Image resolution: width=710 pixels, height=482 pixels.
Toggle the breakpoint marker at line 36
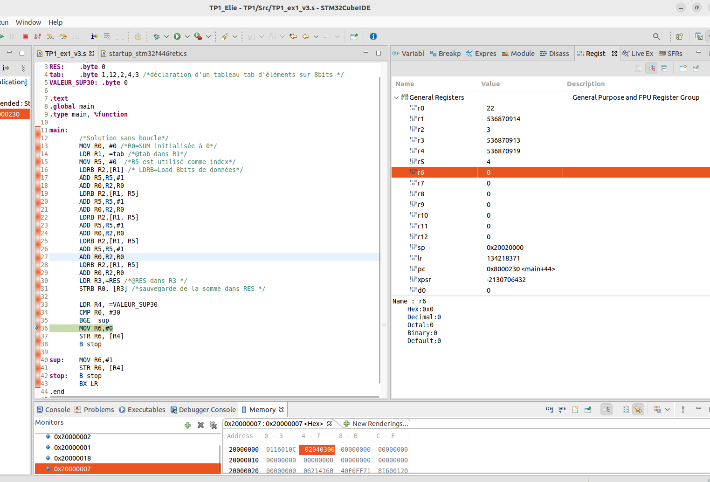(37, 328)
